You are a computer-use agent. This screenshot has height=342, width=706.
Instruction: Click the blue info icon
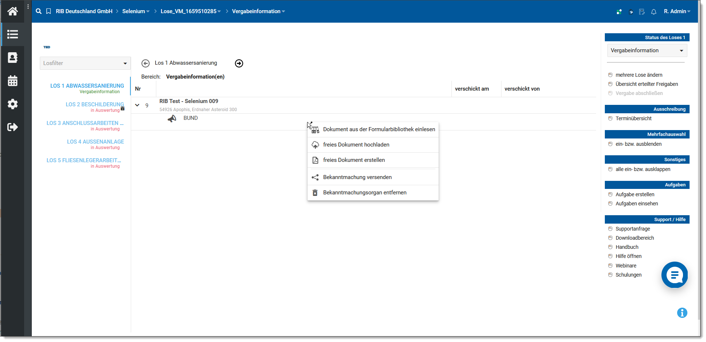point(682,313)
